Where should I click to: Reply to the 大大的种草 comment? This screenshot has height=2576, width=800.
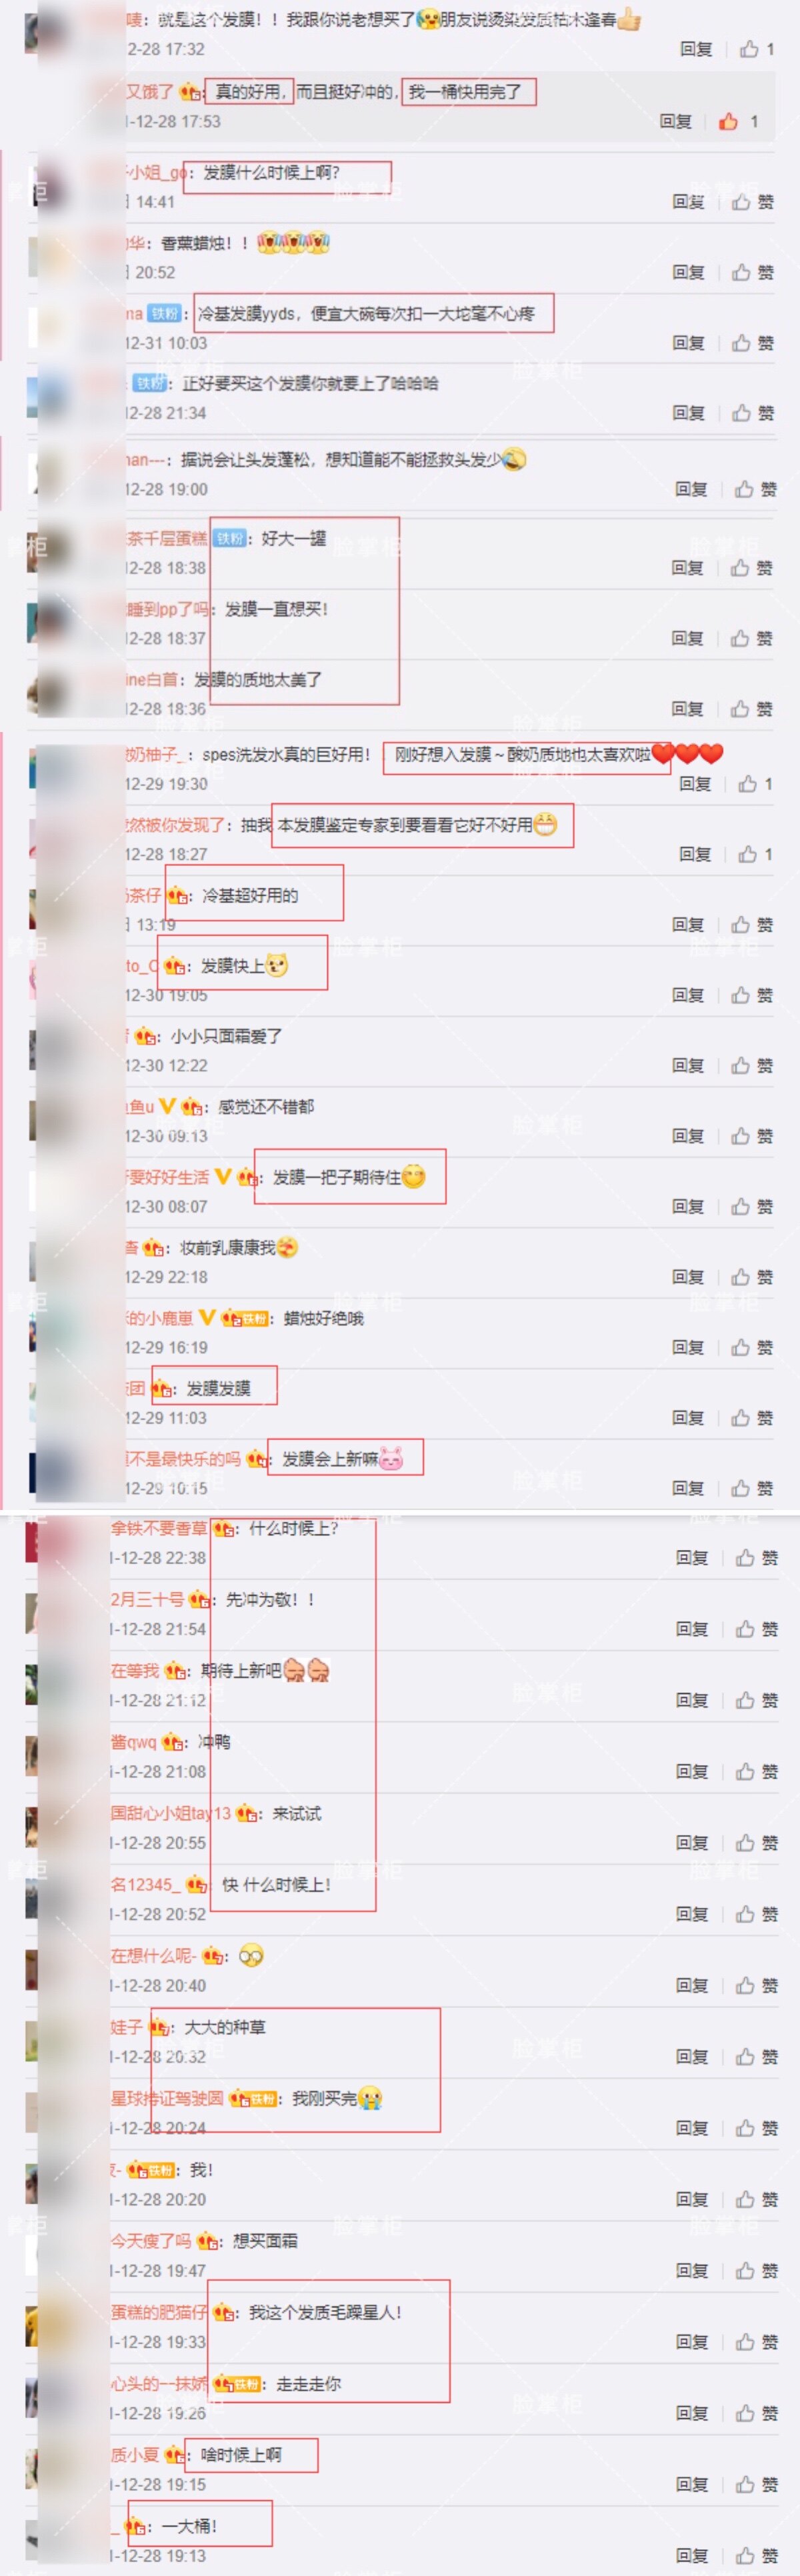click(x=692, y=2057)
